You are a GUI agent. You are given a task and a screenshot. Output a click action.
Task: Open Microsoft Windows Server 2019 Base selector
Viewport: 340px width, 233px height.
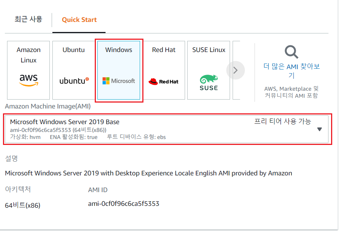(166, 129)
